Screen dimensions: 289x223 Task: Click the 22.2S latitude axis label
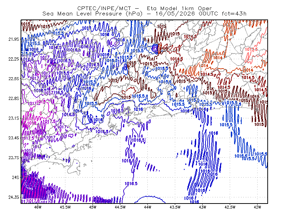coord(14,59)
